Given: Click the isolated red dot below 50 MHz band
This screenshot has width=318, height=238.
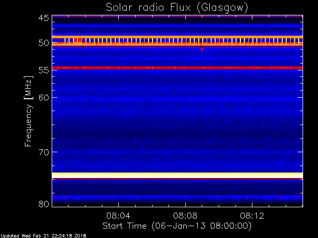Looking at the screenshot, I should [x=201, y=49].
